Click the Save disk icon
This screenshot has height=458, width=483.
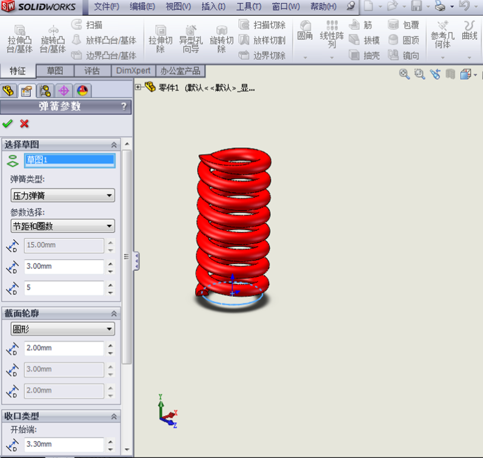(x=416, y=6)
